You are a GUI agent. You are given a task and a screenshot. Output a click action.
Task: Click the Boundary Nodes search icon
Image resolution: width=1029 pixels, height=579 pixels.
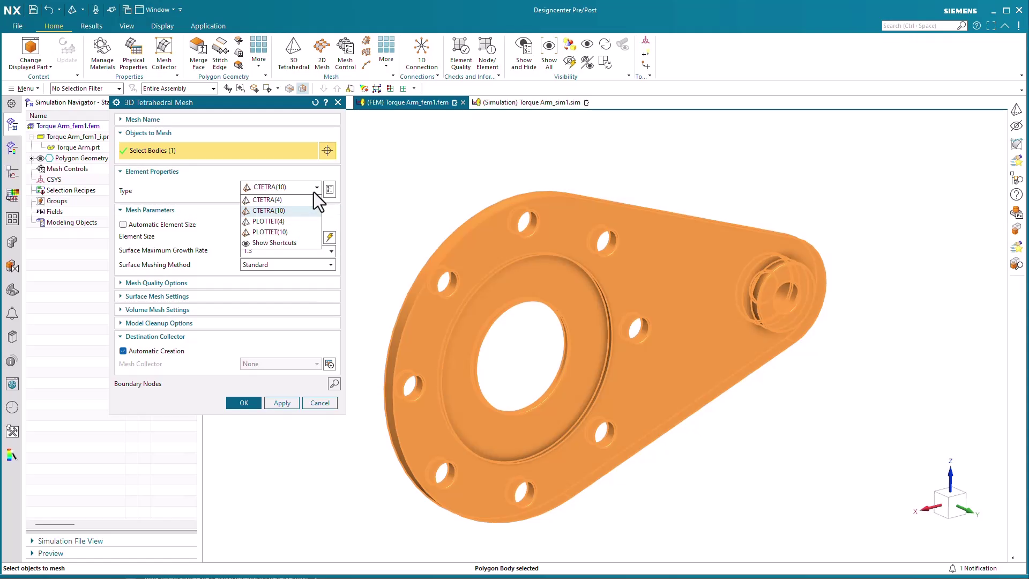coord(334,384)
